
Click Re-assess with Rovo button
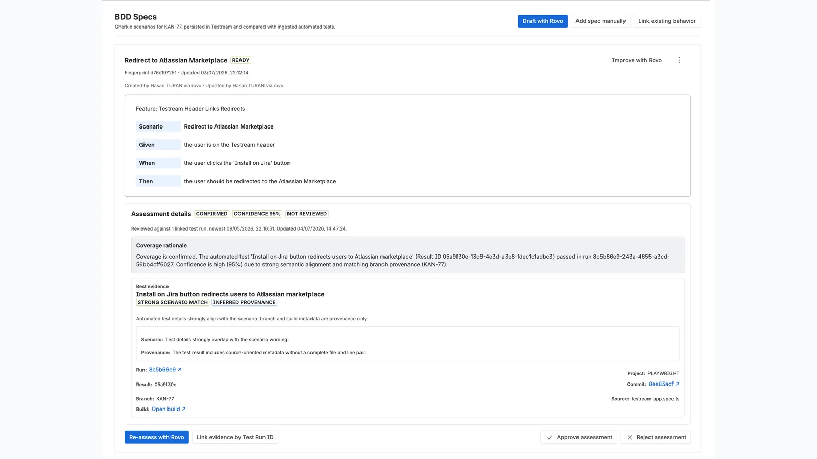(157, 437)
